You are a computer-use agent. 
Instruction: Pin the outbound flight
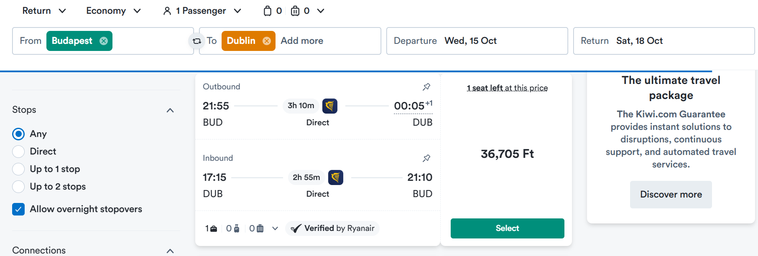tap(426, 87)
